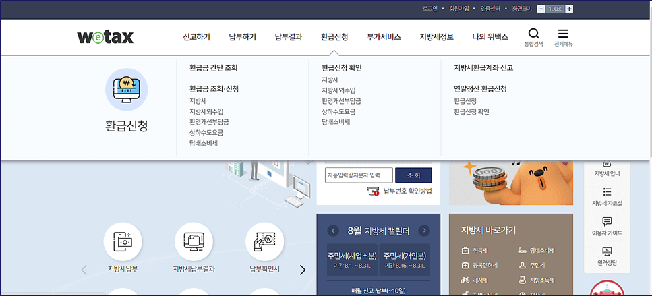Image resolution: width=652 pixels, height=296 pixels.
Task: Choose 환경개선부담금 under 환급신청 확인 heading
Action: point(341,101)
